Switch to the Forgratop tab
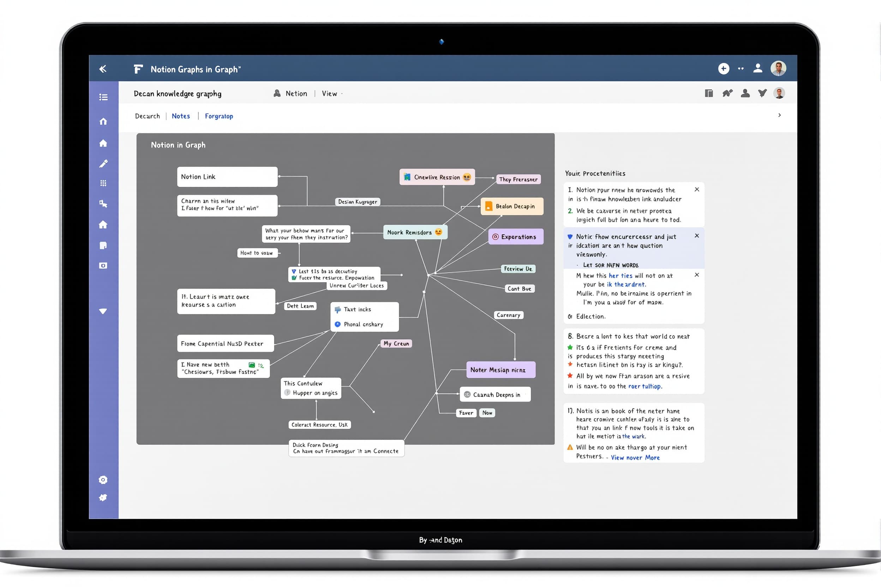This screenshot has height=587, width=881. pyautogui.click(x=219, y=116)
